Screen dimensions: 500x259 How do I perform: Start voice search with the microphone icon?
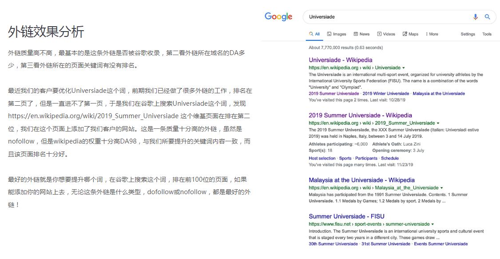[476, 17]
